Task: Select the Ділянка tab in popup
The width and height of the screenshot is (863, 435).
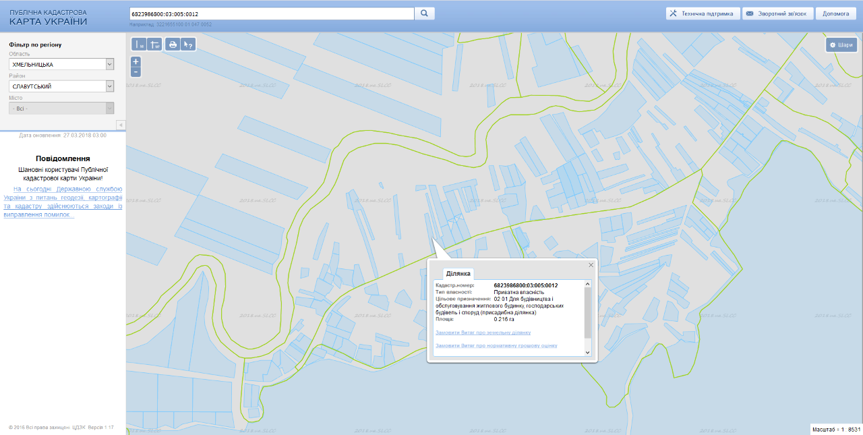Action: click(x=458, y=273)
